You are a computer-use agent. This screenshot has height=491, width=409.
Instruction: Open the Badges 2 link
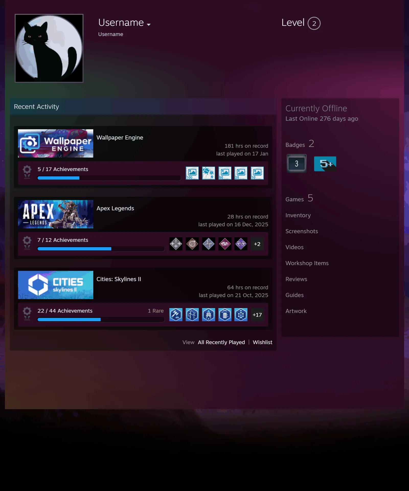300,144
